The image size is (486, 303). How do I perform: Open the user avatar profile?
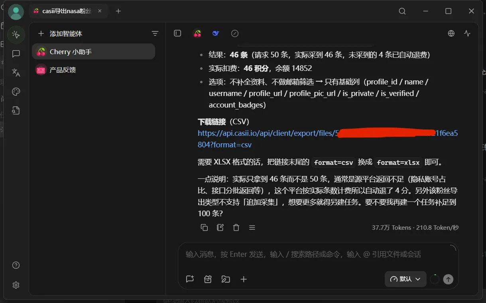(16, 12)
